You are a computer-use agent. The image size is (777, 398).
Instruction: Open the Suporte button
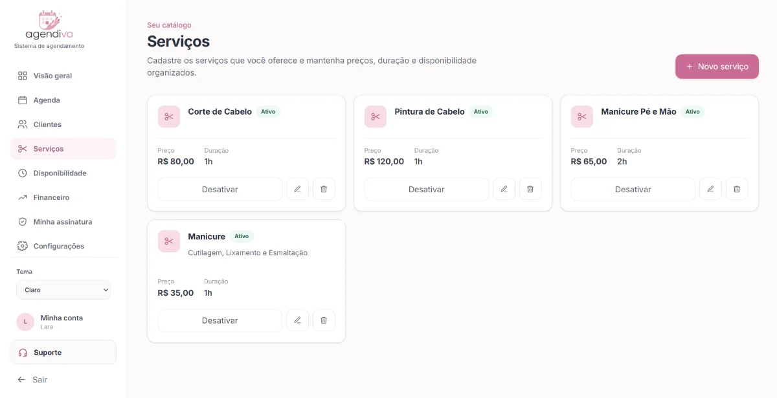[x=63, y=353]
